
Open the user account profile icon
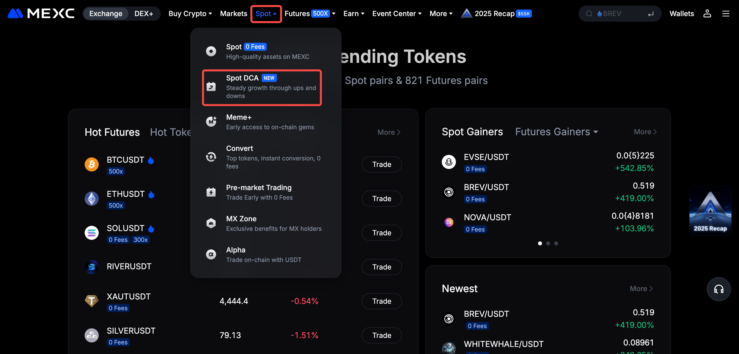707,14
